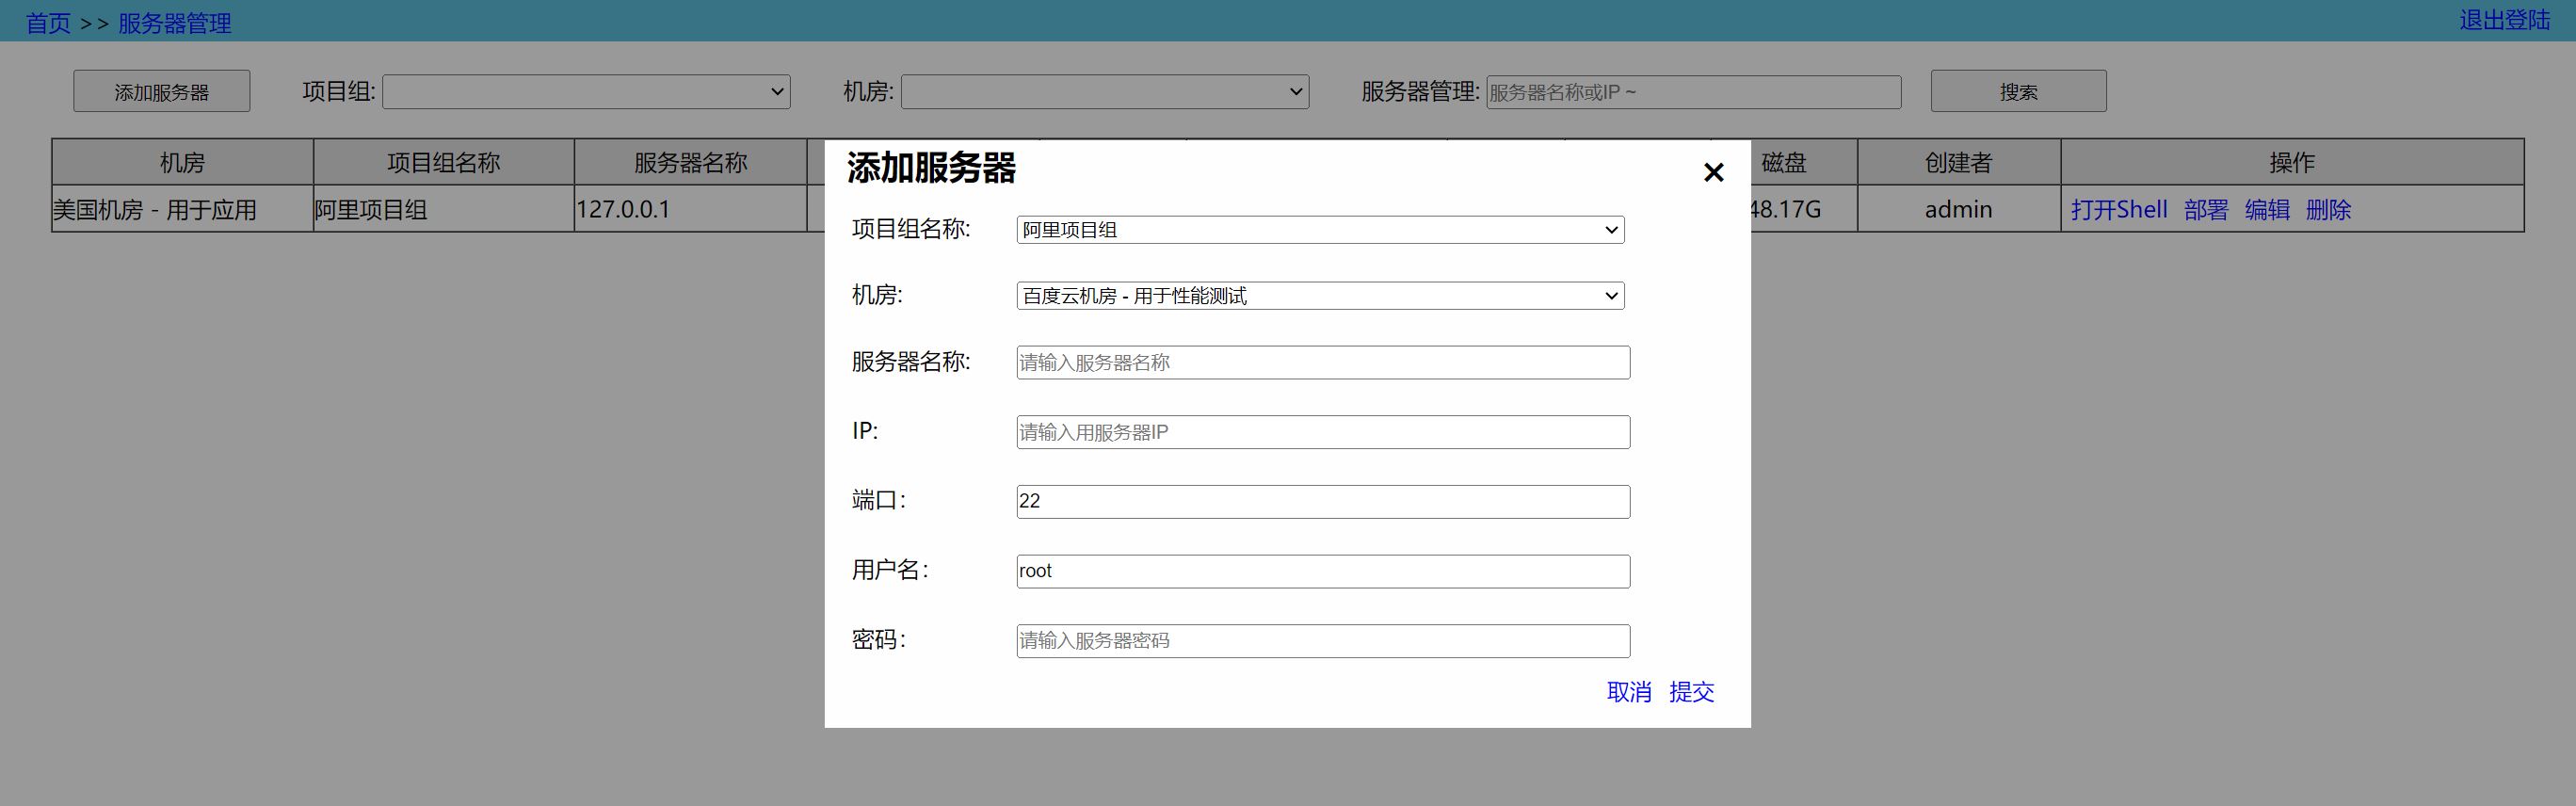
Task: Click the 密码 input field
Action: (x=1322, y=641)
